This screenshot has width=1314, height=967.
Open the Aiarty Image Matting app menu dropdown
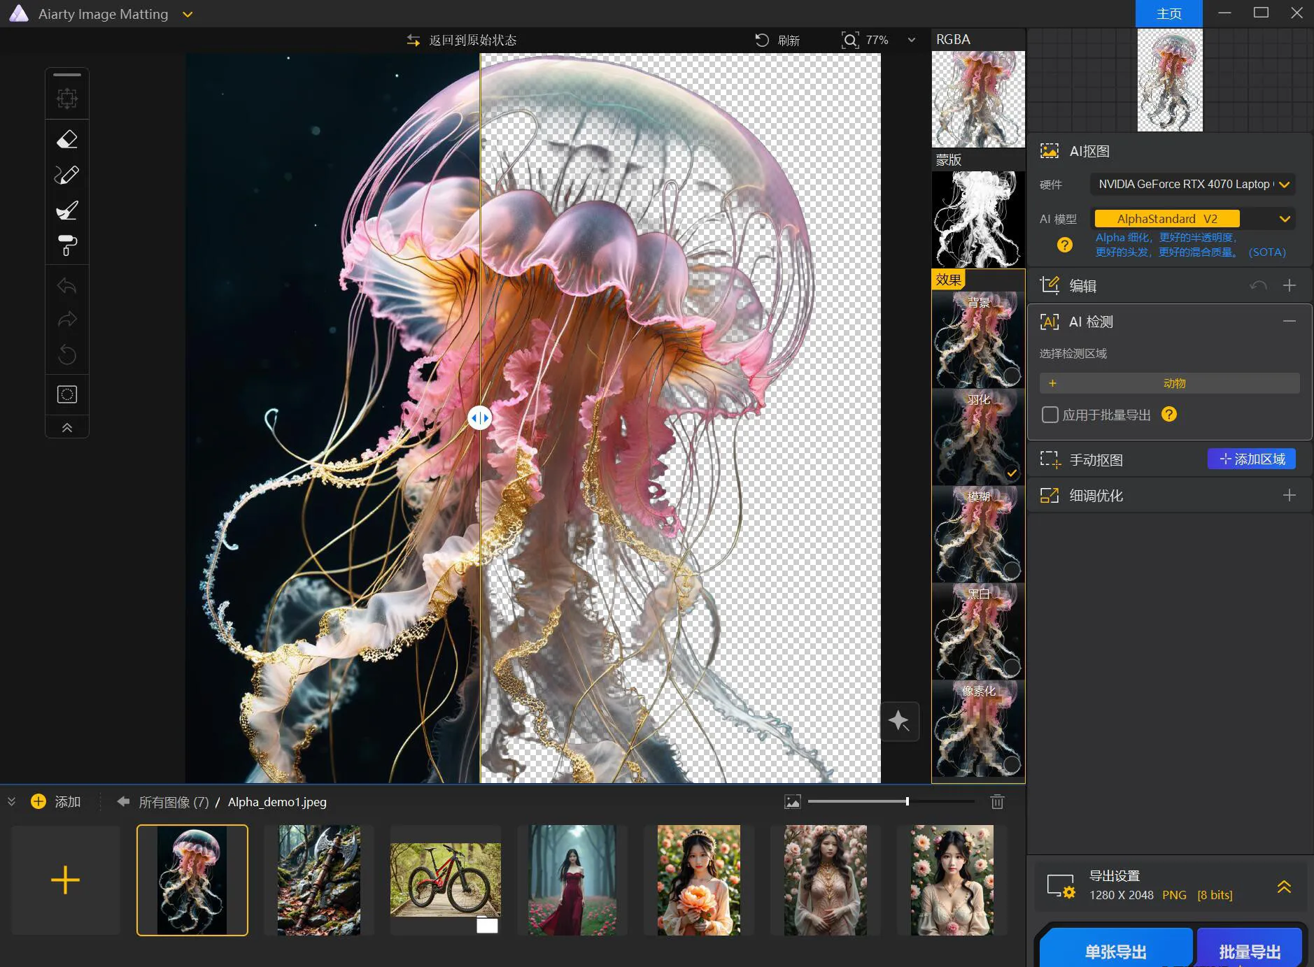click(x=188, y=14)
